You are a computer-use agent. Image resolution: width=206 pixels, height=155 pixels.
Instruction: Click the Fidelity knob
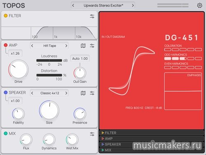pos(18,114)
